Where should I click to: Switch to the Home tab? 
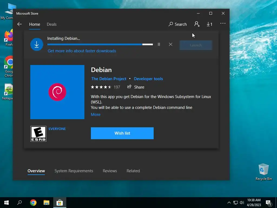(35, 24)
